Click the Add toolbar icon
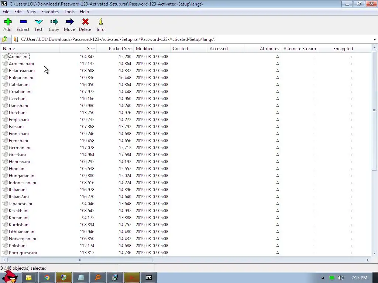This screenshot has height=283, width=378. pos(8,22)
